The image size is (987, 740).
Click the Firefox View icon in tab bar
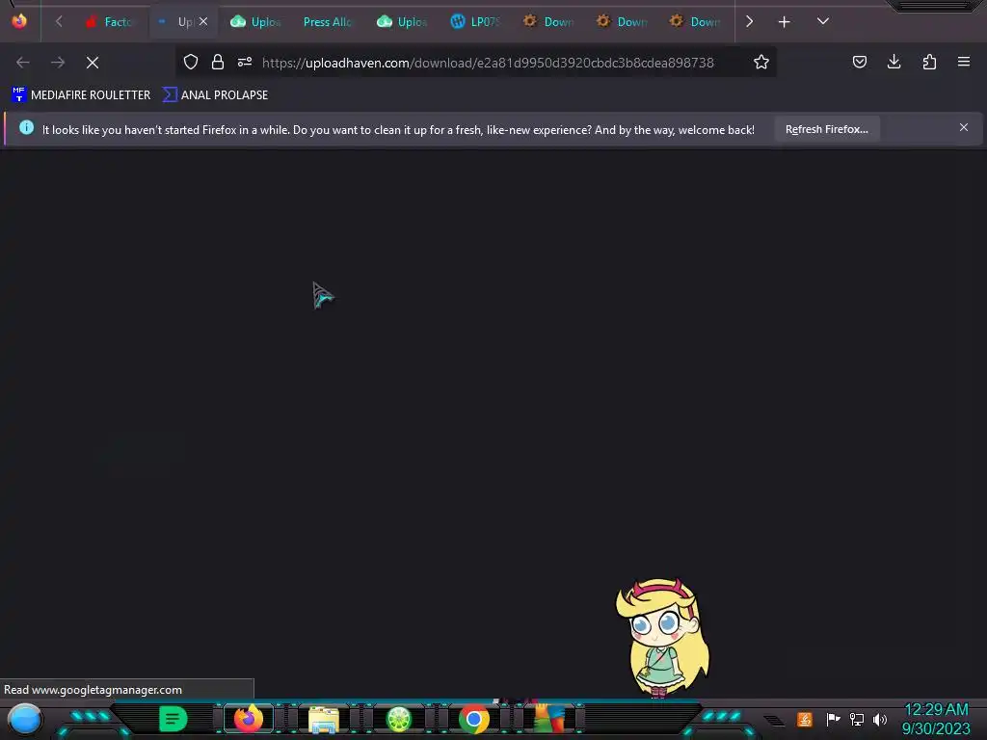19,21
